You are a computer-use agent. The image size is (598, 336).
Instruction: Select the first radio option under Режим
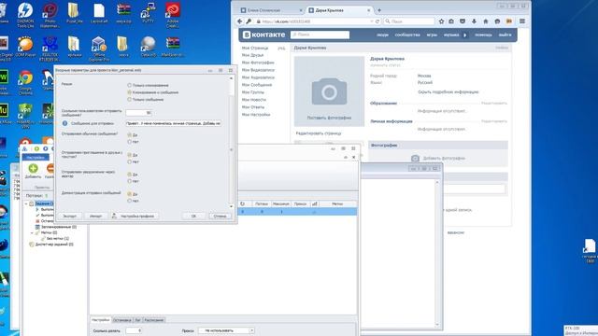(x=129, y=85)
